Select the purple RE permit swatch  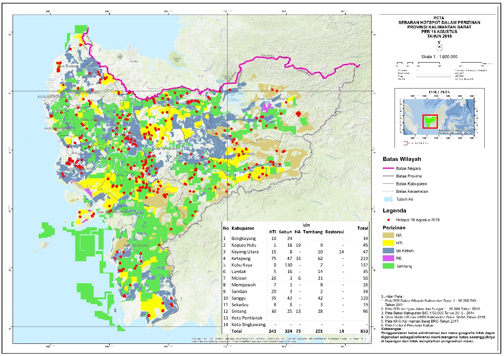tap(389, 258)
